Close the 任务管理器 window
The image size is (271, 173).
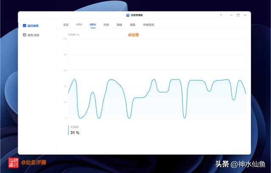(x=245, y=15)
